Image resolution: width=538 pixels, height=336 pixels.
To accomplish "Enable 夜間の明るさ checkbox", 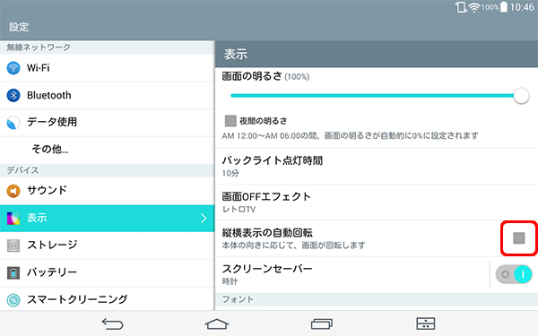I will [230, 121].
